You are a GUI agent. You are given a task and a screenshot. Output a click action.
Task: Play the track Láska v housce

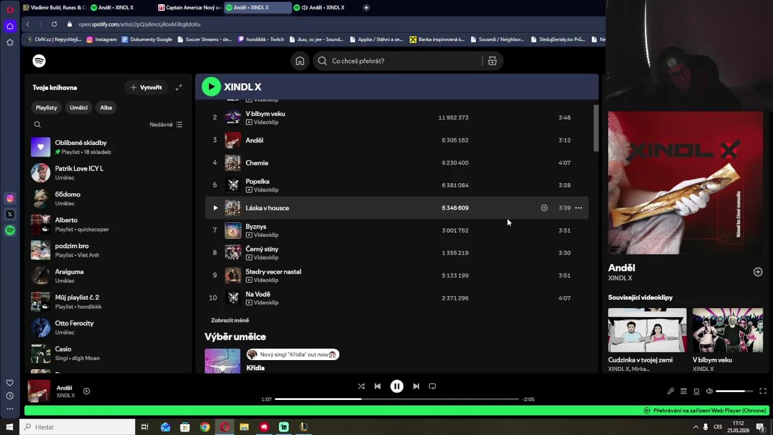pyautogui.click(x=215, y=208)
